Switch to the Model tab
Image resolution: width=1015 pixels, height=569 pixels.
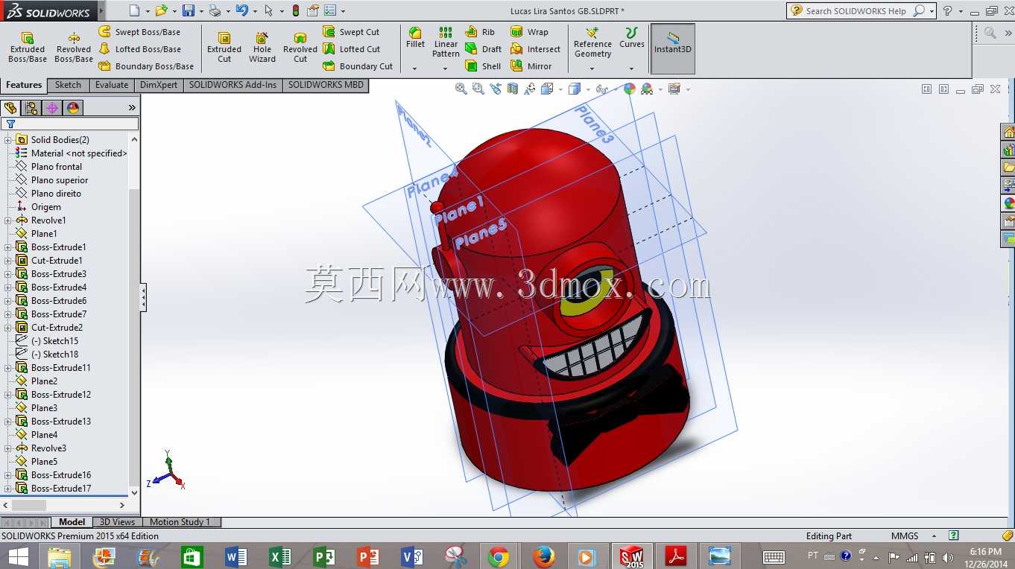[72, 522]
